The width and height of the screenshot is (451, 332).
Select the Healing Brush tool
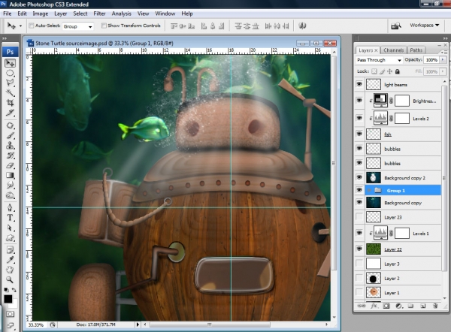point(10,125)
